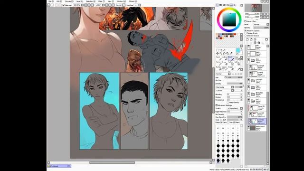Open the zoom percentage dropdown in the toolbar
Viewport: 304px width, 171px height.
pos(82,5)
